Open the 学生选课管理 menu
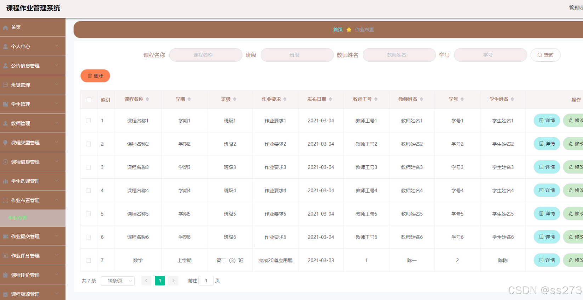This screenshot has height=300, width=583. [x=33, y=181]
